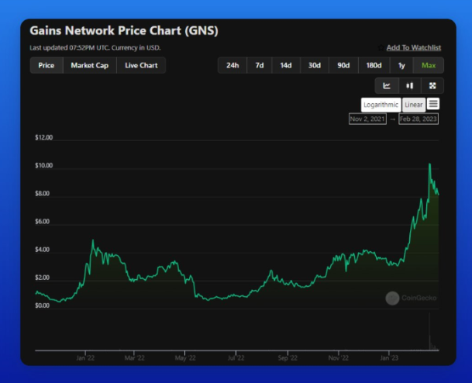The width and height of the screenshot is (472, 383).
Task: Click the Jan '22 axis label
Action: [85, 358]
